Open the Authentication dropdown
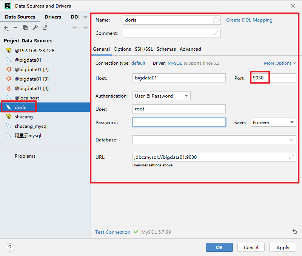 pos(162,96)
